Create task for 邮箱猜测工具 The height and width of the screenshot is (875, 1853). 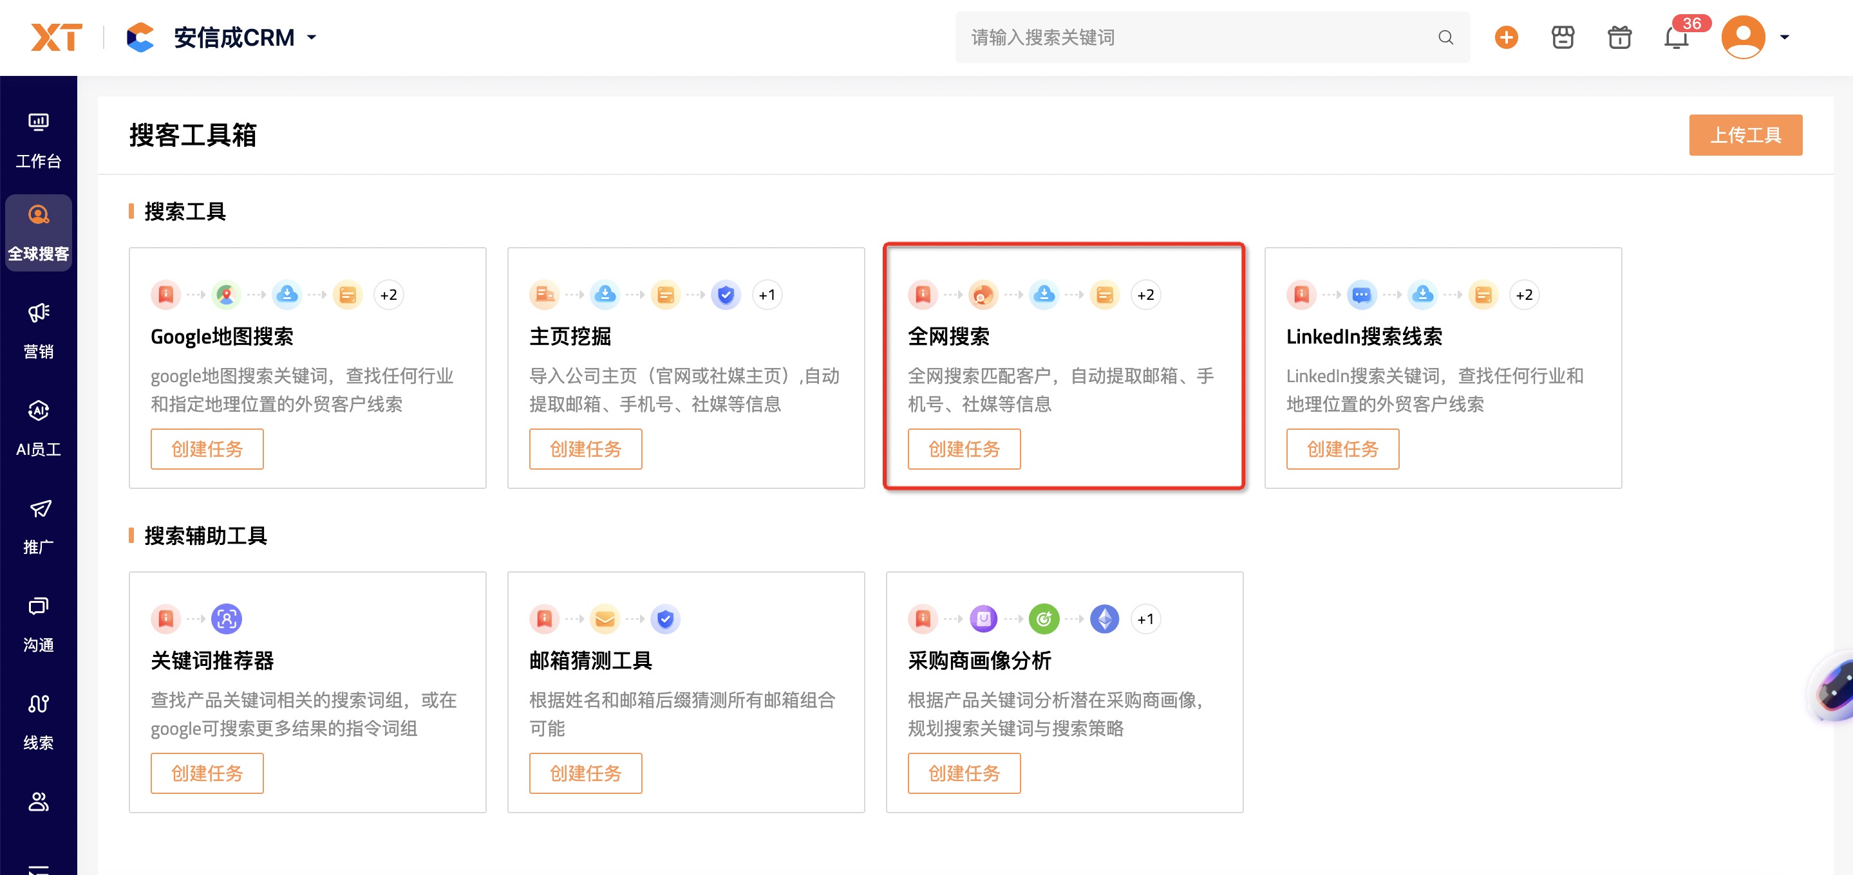click(585, 773)
